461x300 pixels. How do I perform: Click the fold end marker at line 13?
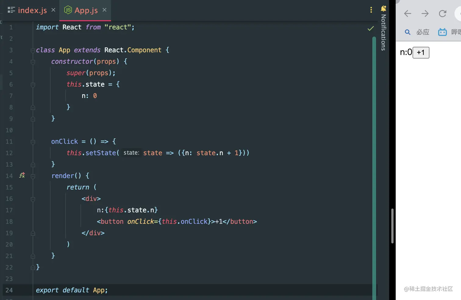[33, 165]
